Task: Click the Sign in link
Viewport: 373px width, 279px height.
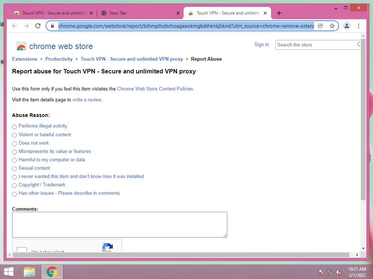Action: pos(262,45)
